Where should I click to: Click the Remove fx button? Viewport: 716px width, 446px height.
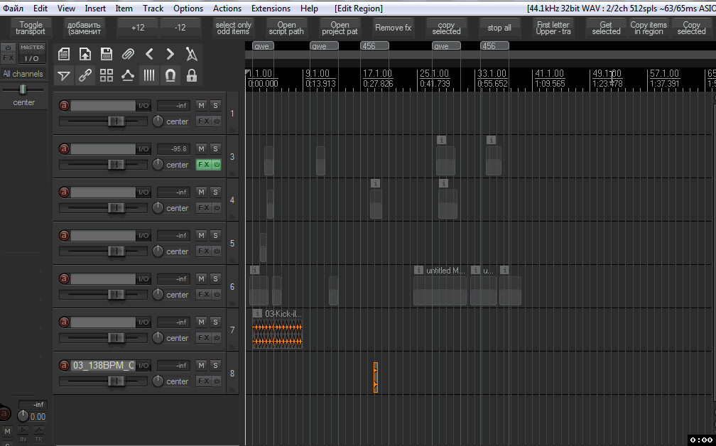(x=394, y=28)
